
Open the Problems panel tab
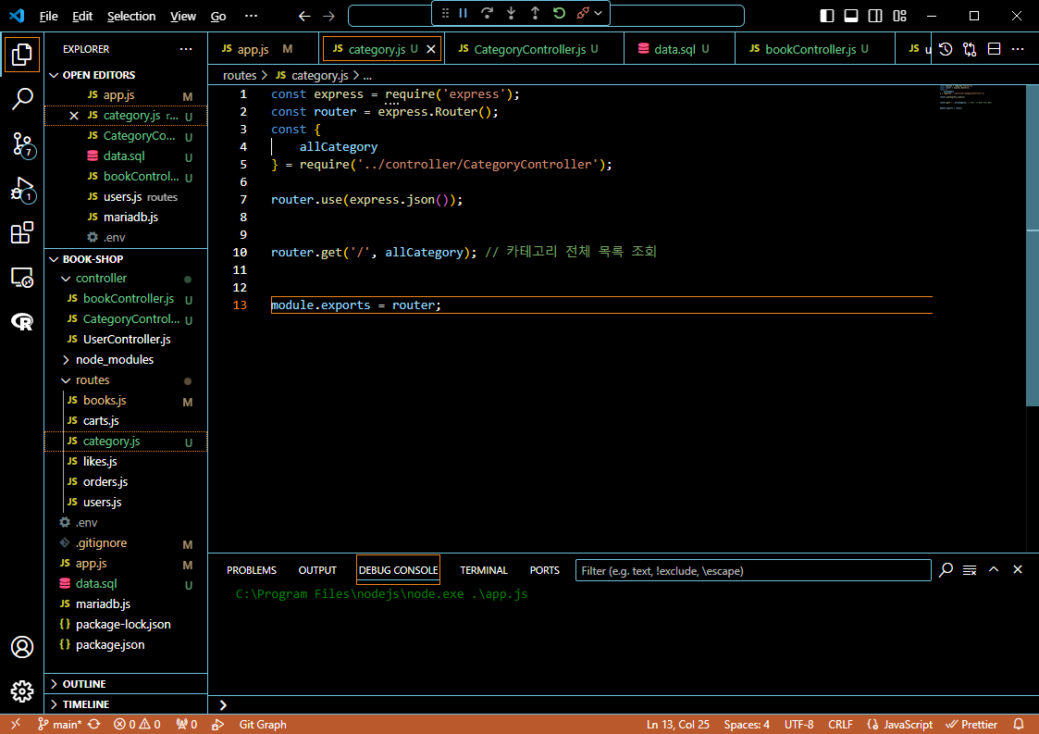[x=251, y=570]
